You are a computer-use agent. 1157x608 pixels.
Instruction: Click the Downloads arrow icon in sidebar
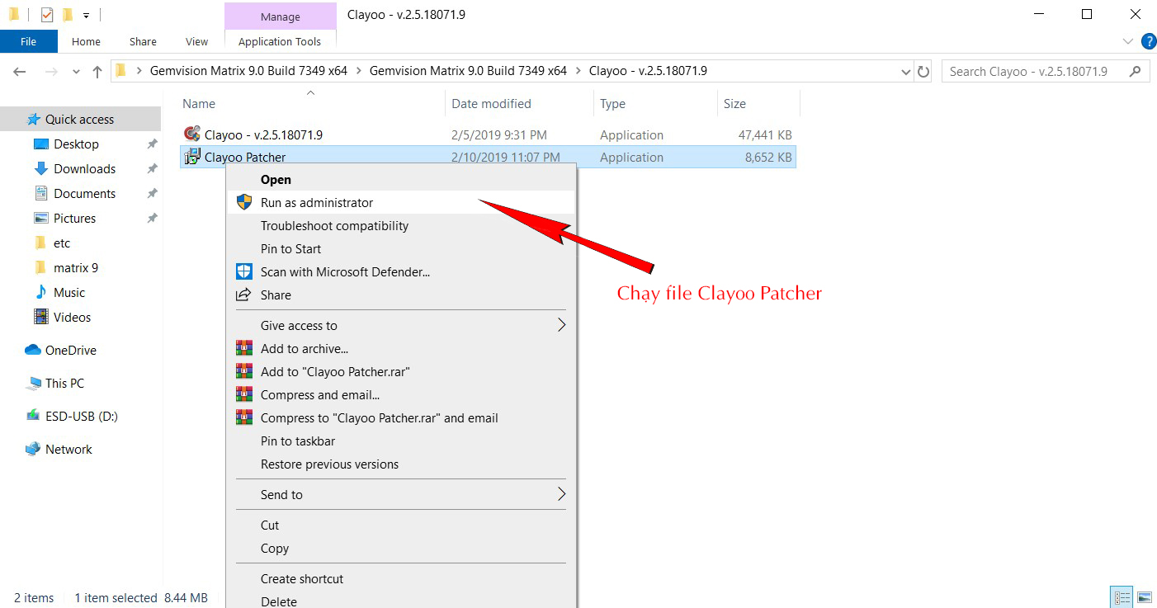coord(41,168)
